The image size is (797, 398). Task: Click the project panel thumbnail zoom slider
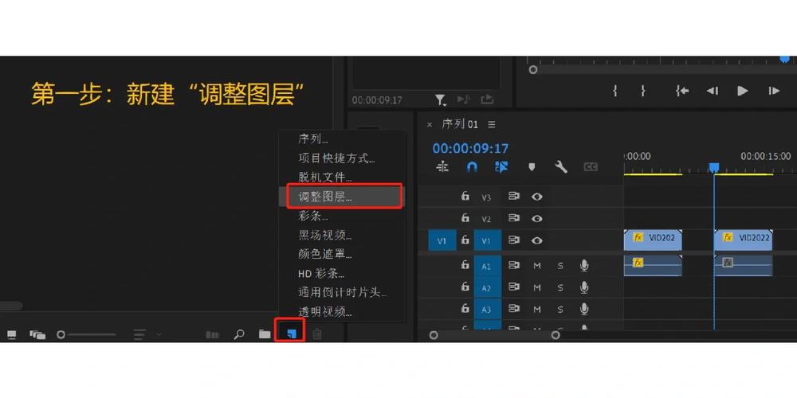(86, 334)
